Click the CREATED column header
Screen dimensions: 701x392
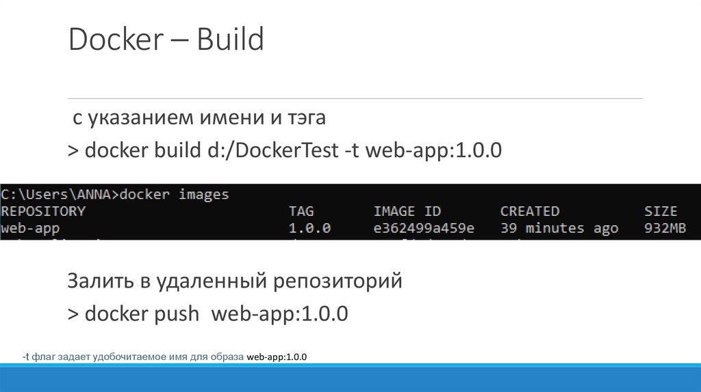529,211
